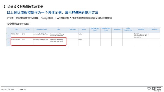Click the filter box under Status header
This screenshot has width=164, height=92.
[84, 32]
